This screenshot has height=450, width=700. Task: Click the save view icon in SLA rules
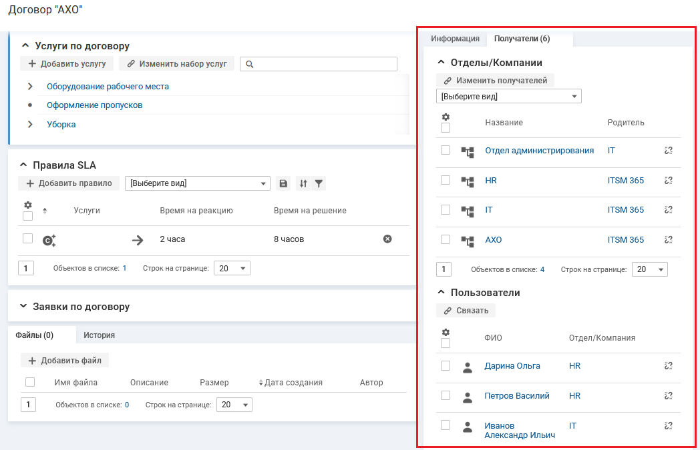(x=284, y=183)
